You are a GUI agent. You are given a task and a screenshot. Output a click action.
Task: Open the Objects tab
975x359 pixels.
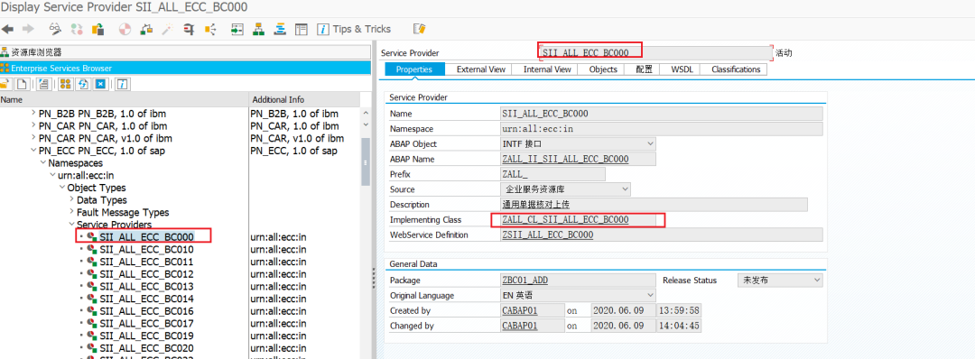tap(603, 69)
